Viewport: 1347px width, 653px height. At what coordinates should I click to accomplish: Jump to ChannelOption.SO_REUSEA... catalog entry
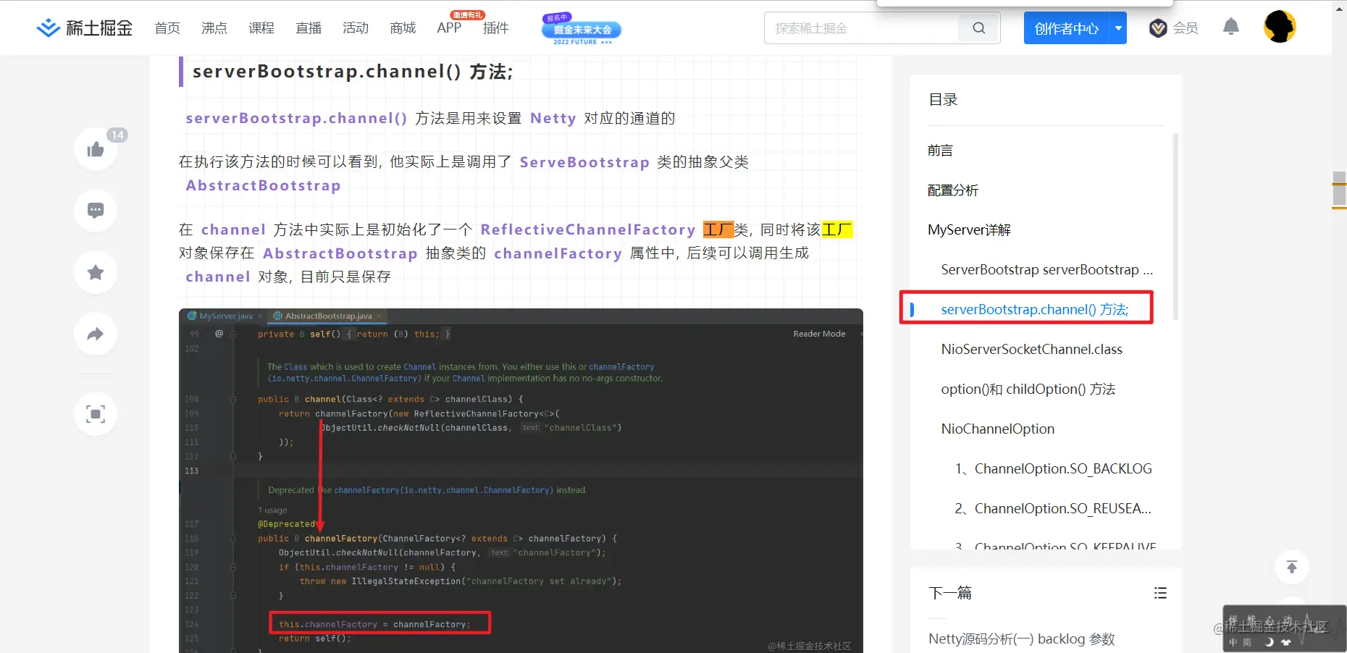pyautogui.click(x=1053, y=508)
